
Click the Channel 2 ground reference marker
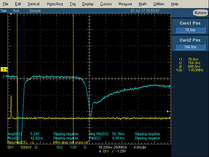5,76
